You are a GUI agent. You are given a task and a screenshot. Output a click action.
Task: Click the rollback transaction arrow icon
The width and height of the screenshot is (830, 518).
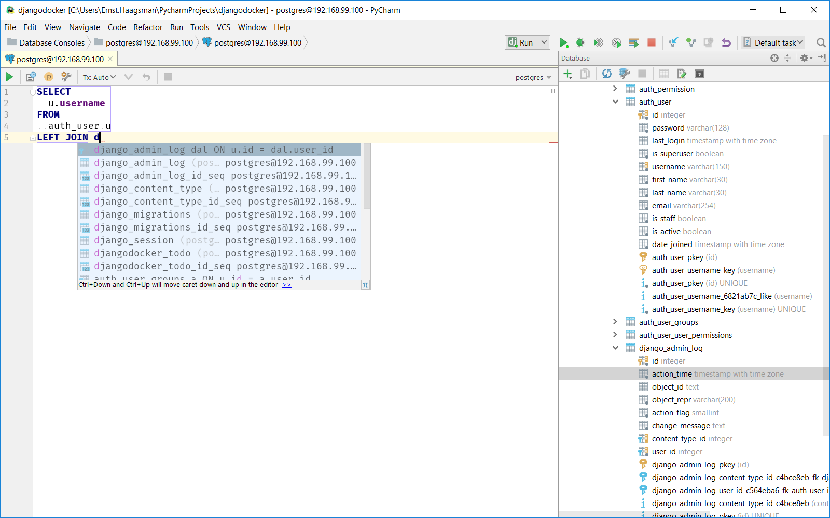[x=146, y=77]
